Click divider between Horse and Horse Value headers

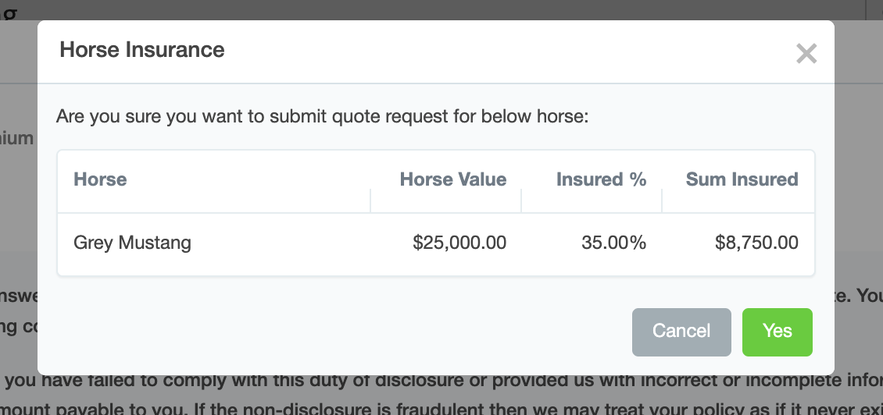(370, 201)
